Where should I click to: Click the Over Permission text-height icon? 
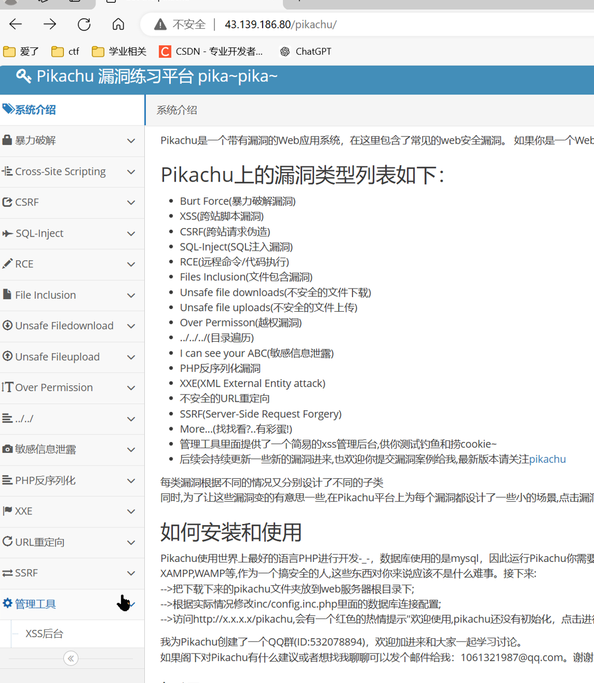point(7,387)
